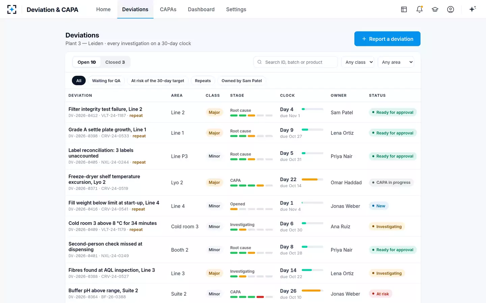Switch to the Closed 3 tab
The width and height of the screenshot is (486, 303).
[x=115, y=62]
